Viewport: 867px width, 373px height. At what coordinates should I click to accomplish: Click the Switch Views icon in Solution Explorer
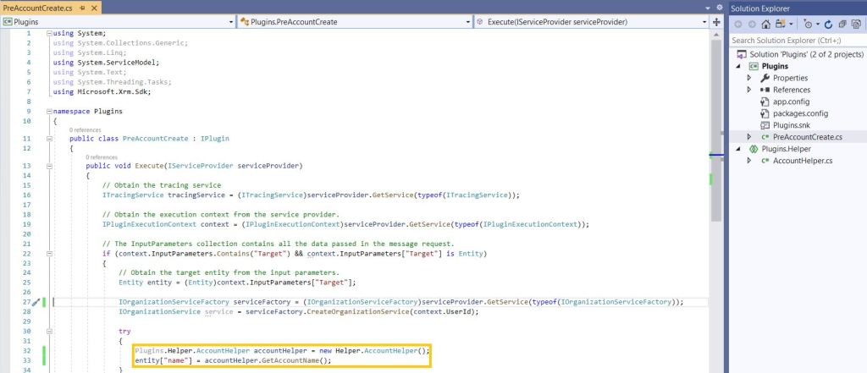tap(781, 24)
